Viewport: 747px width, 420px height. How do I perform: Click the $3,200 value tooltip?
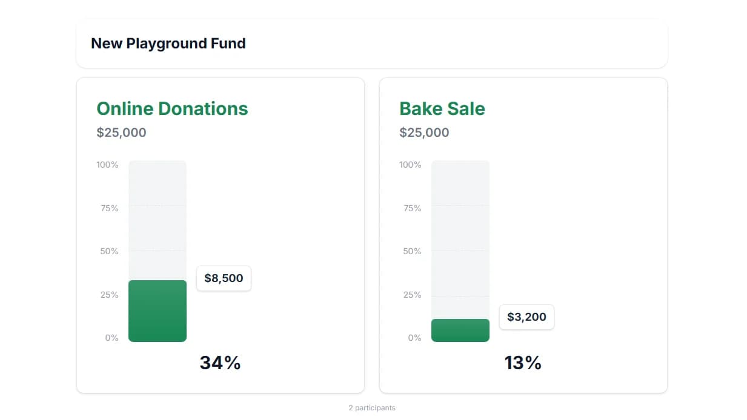pyautogui.click(x=526, y=317)
